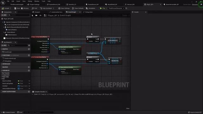Click the My Blueprint Add button

tap(4, 45)
